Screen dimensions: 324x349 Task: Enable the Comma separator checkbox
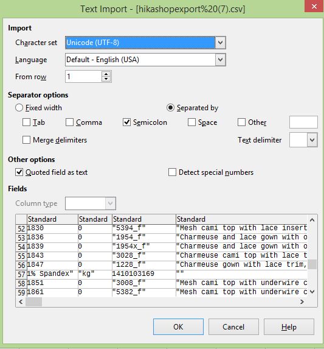[x=69, y=122]
